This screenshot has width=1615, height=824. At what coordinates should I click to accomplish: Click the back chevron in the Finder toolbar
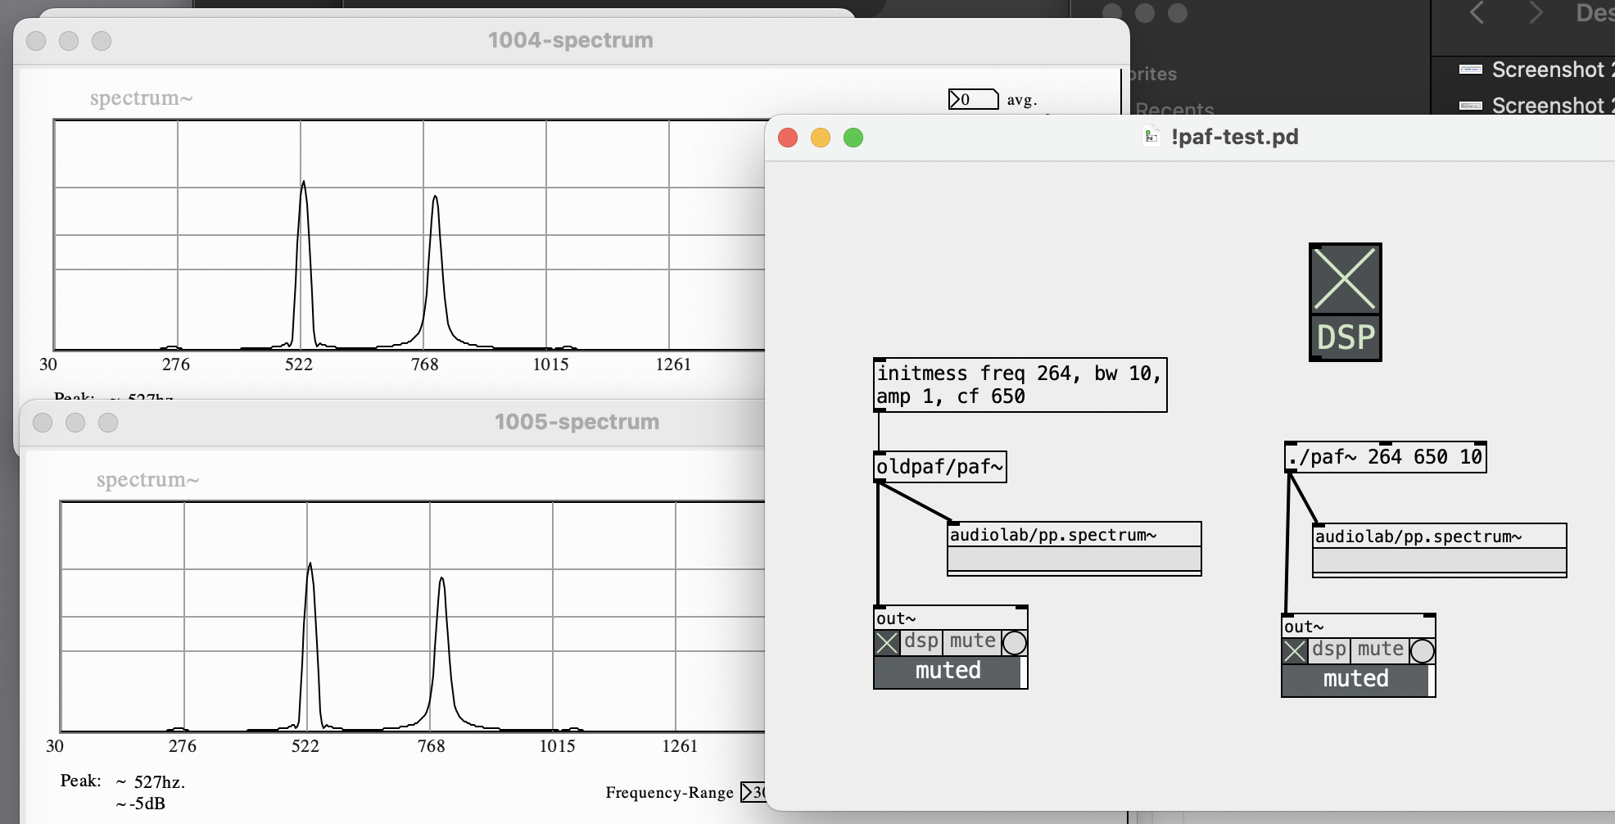click(1477, 14)
